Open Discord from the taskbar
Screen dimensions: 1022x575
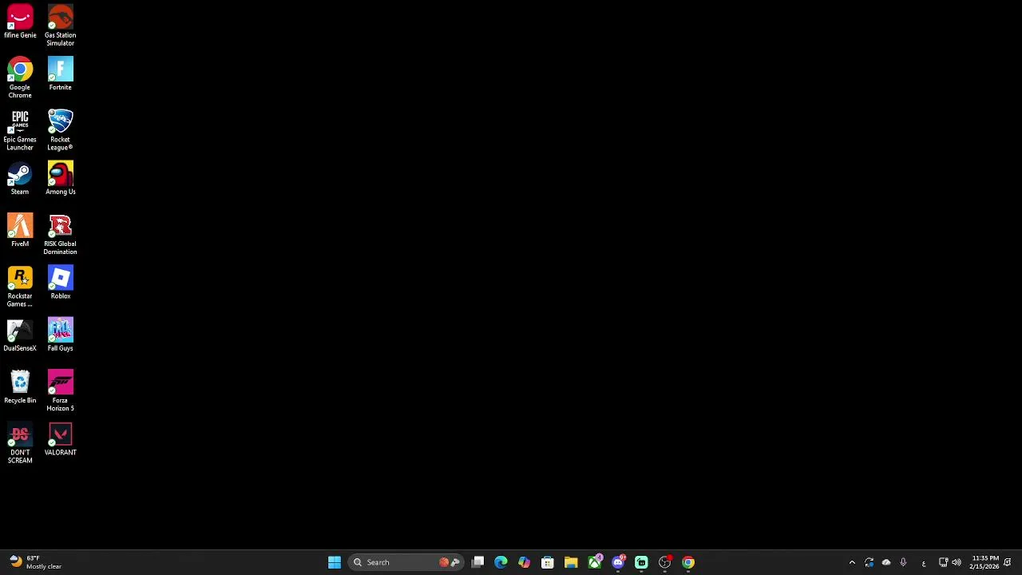pyautogui.click(x=618, y=562)
